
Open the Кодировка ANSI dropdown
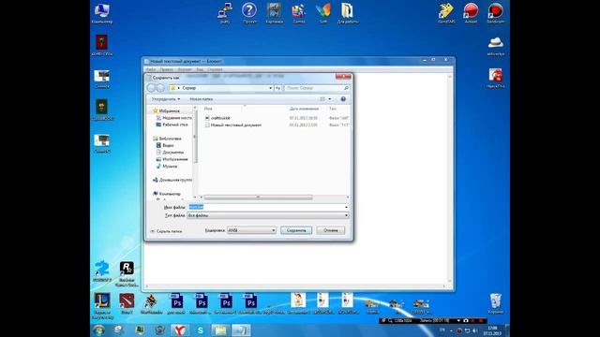coord(251,230)
